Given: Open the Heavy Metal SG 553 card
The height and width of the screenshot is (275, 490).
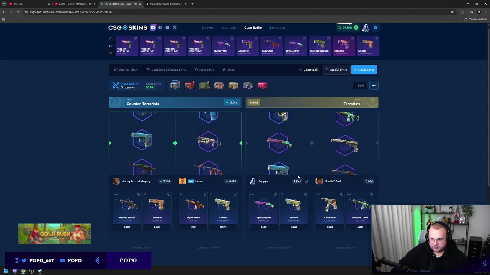Looking at the screenshot, I should 127,211.
